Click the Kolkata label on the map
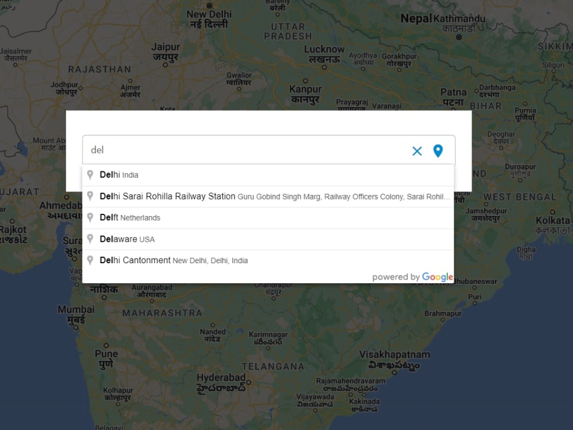This screenshot has width=573, height=430. 553,225
